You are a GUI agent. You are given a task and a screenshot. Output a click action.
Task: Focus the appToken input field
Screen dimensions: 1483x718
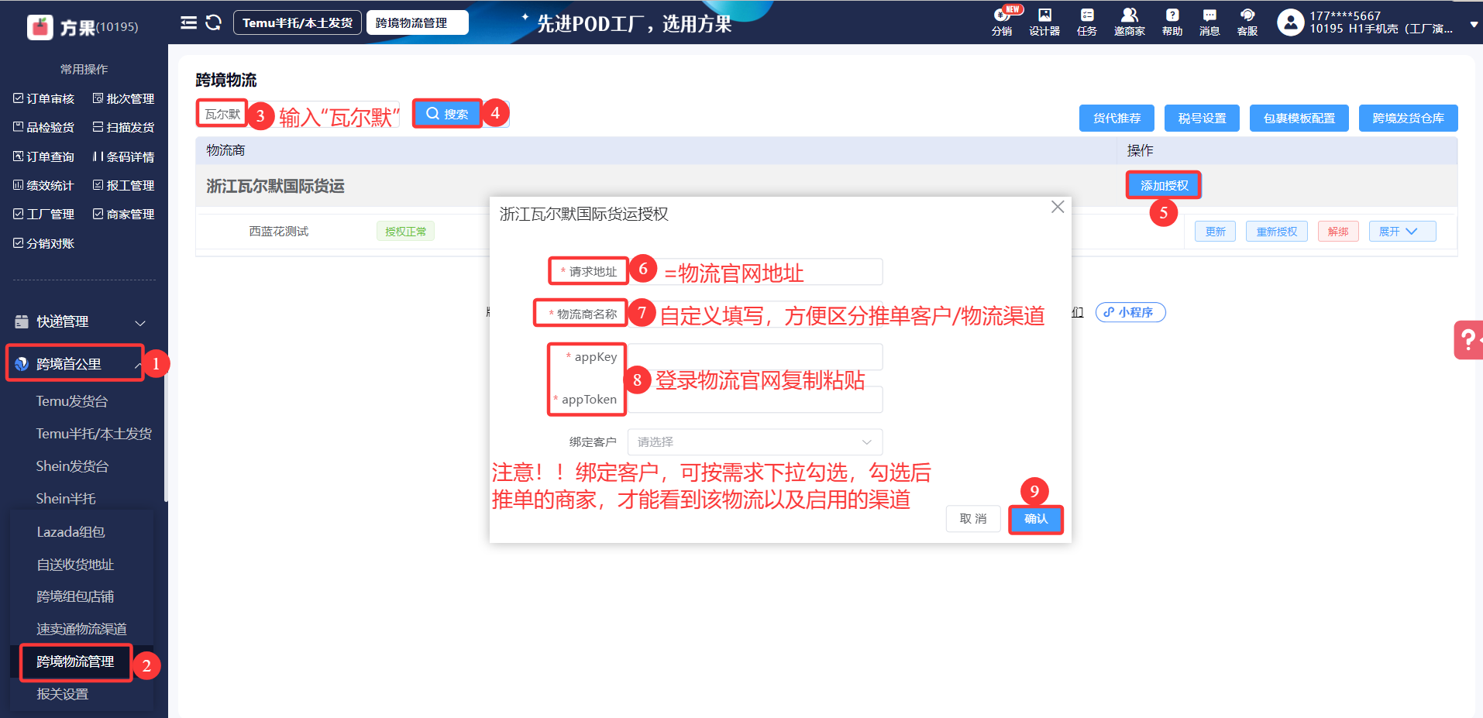(x=755, y=400)
